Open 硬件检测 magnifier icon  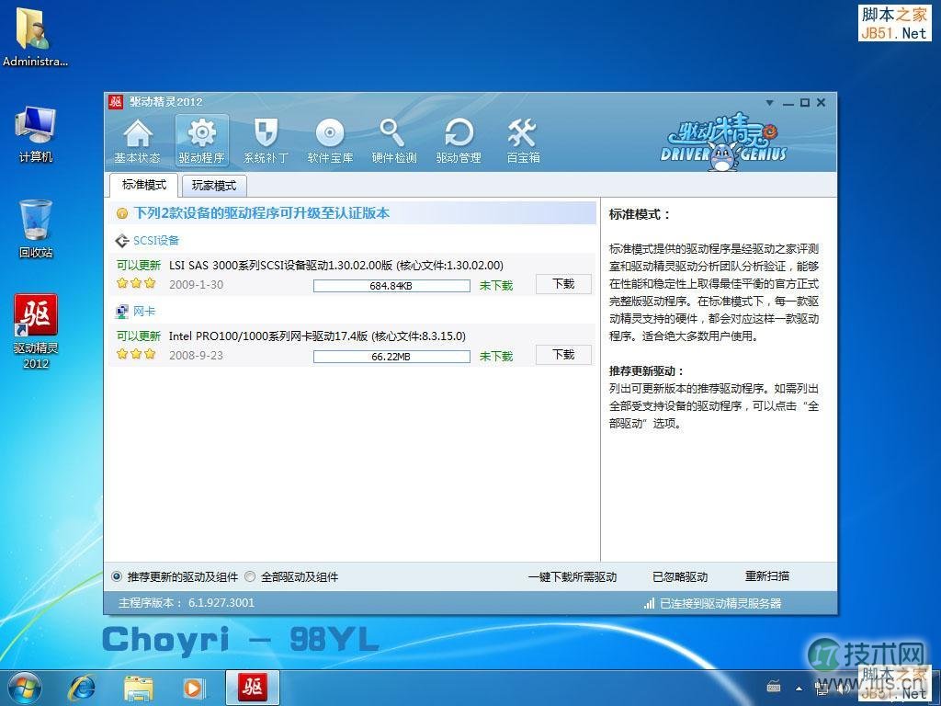[393, 140]
